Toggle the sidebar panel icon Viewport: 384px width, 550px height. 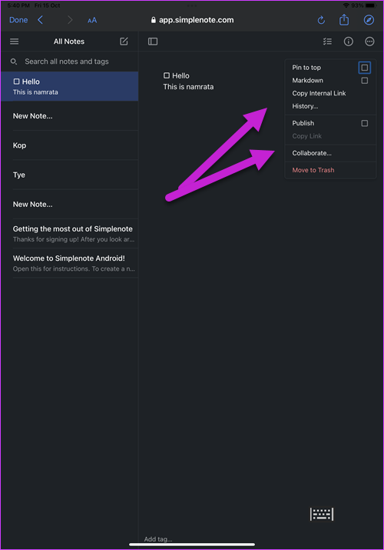tap(153, 42)
